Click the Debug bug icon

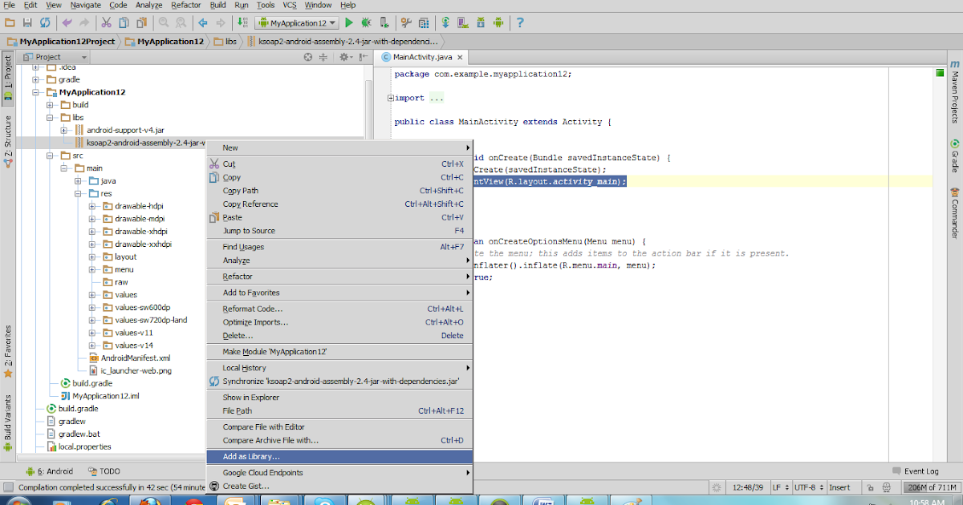[367, 23]
